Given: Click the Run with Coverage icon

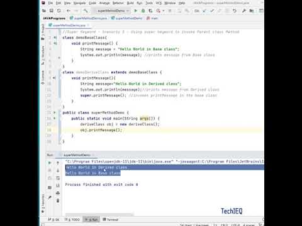Looking at the screenshot, I should 150,11.
